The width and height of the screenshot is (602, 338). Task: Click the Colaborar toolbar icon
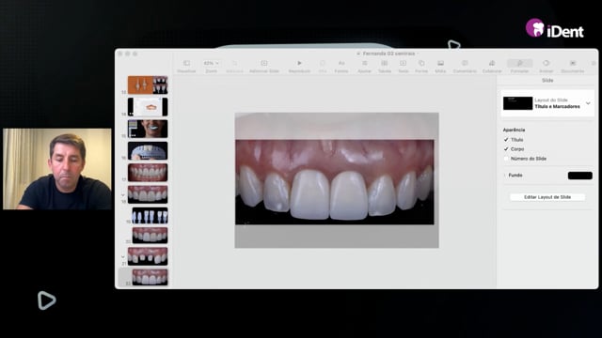point(492,63)
